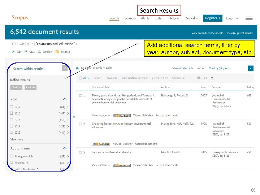Collapse the refine panel double-arrow icon

tap(73, 117)
